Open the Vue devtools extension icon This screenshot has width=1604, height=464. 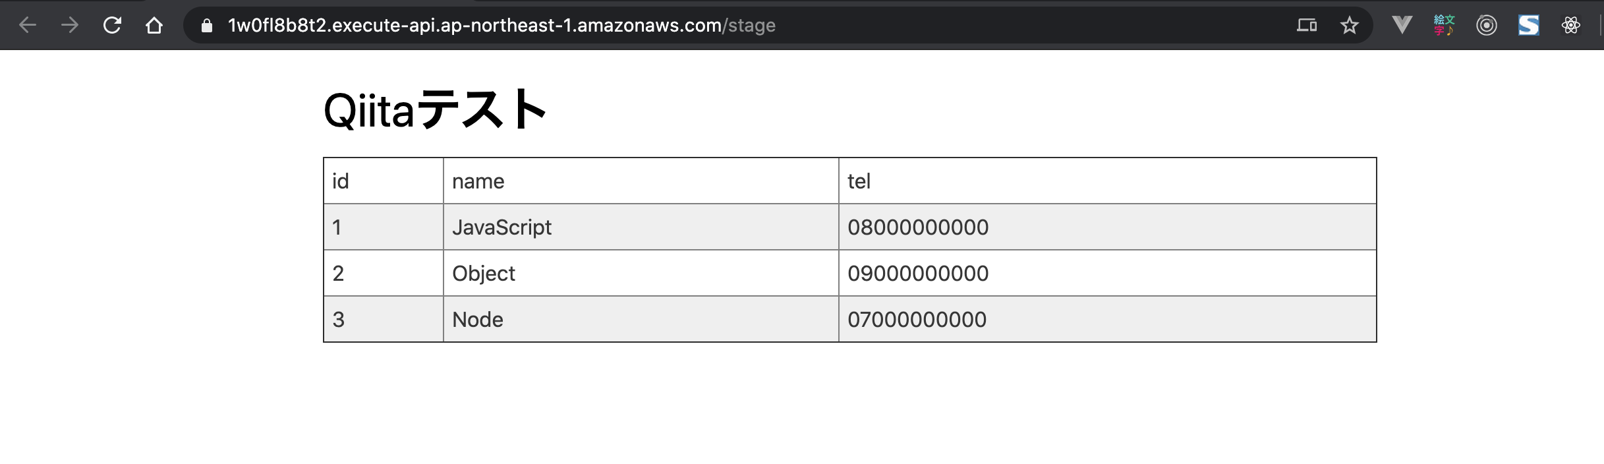[x=1402, y=25]
